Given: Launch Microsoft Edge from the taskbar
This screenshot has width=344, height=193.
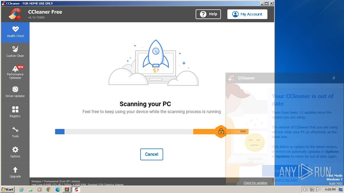Looking at the screenshot, I should click(x=58, y=190).
